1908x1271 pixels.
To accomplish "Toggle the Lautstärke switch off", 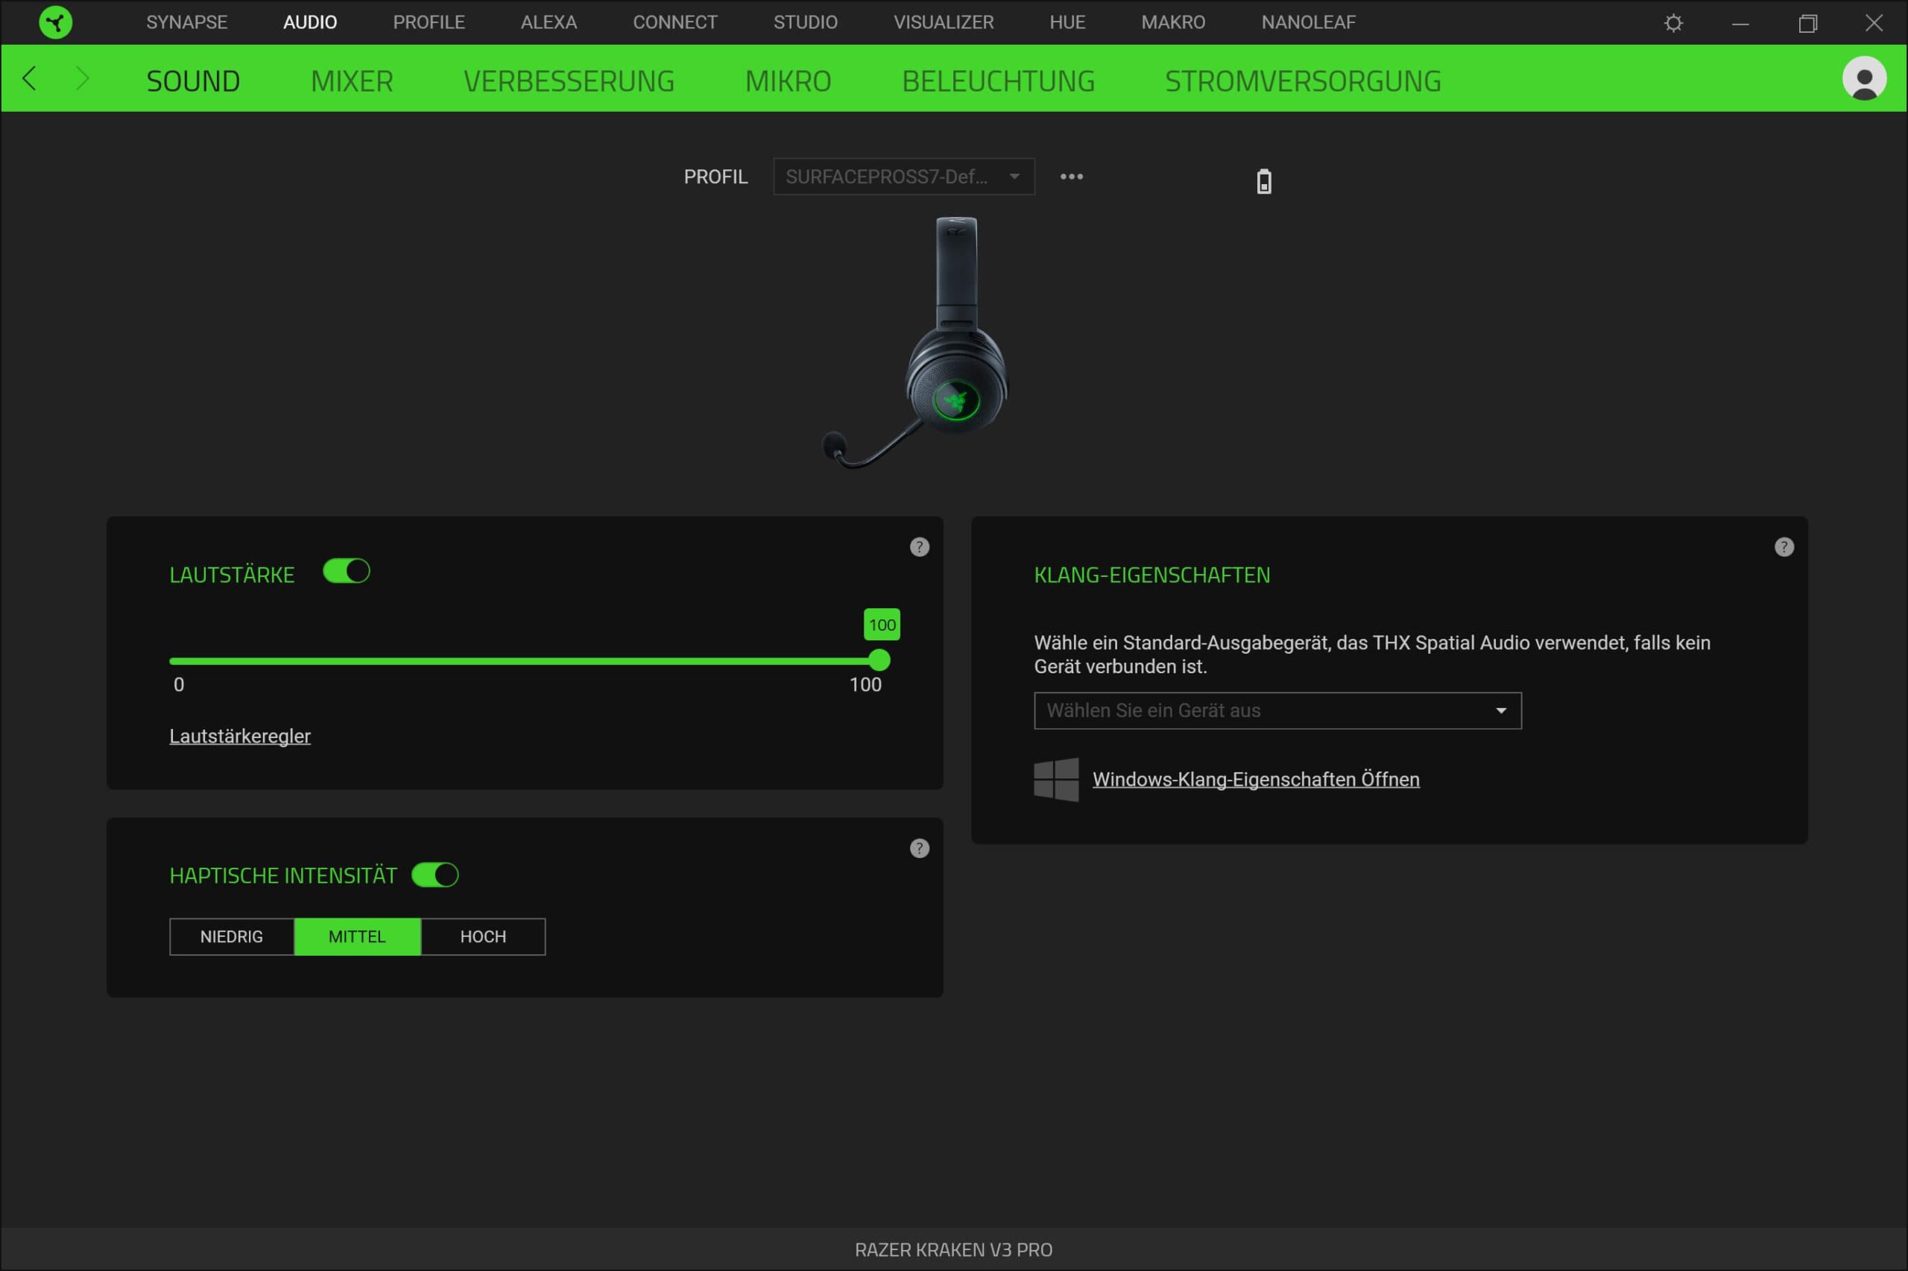I will click(346, 572).
